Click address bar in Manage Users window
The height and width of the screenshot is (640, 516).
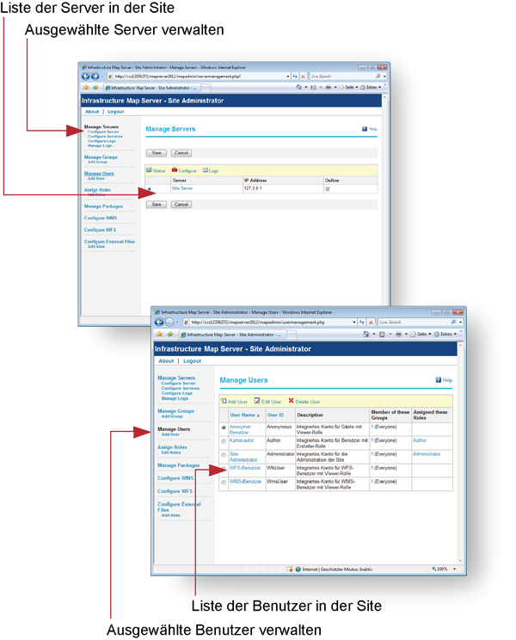point(270,322)
